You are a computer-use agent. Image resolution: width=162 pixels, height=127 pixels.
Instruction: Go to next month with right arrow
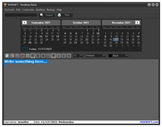(x=137, y=23)
